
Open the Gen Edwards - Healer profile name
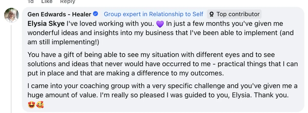click(59, 14)
